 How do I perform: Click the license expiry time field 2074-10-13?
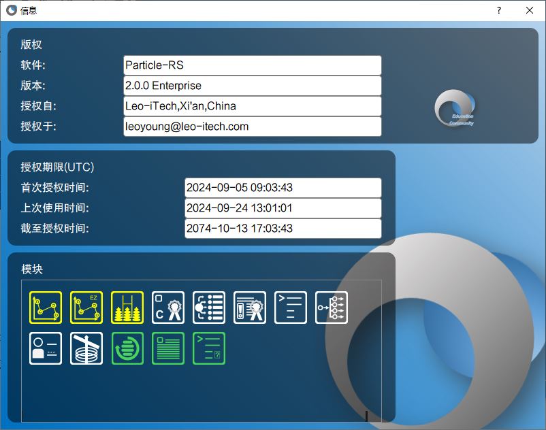(x=283, y=229)
